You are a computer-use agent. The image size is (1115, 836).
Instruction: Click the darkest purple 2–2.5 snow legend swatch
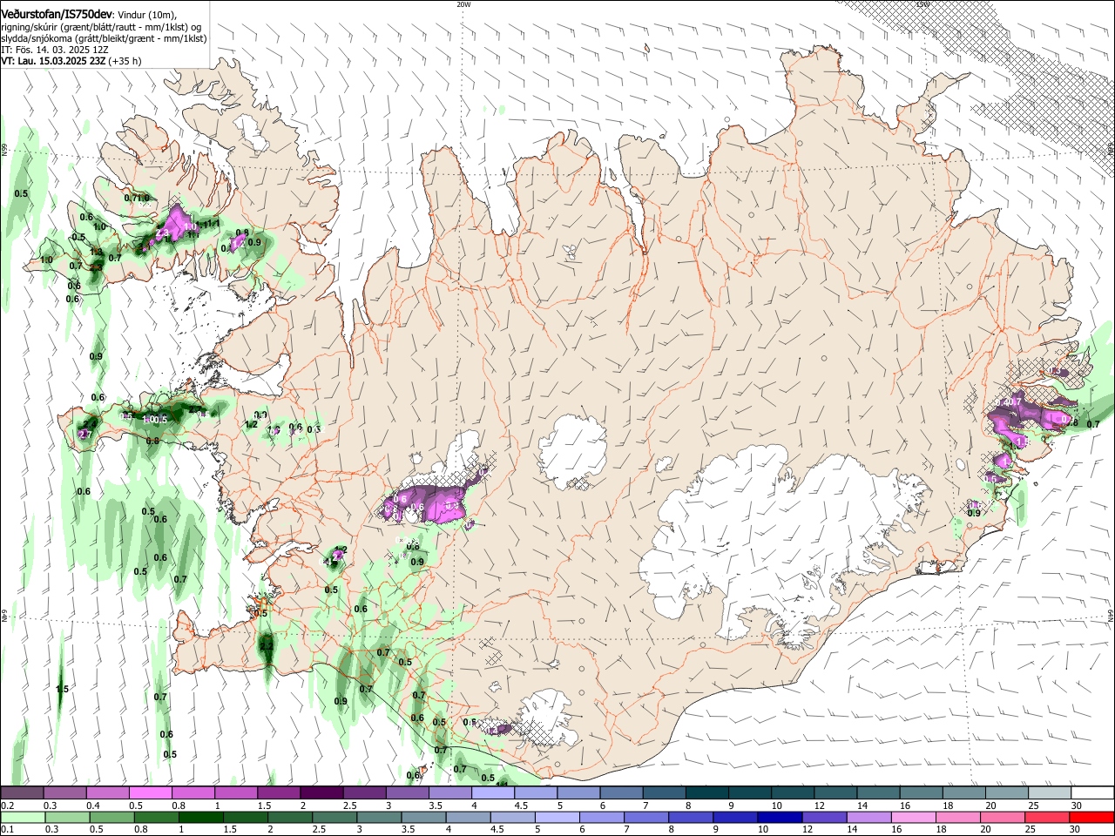click(x=321, y=793)
